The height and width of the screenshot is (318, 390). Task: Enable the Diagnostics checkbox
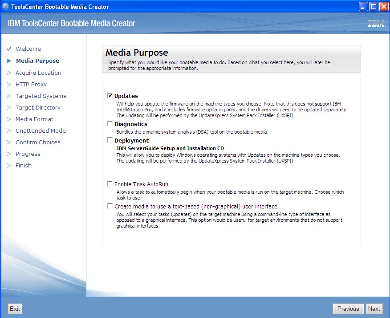(110, 123)
